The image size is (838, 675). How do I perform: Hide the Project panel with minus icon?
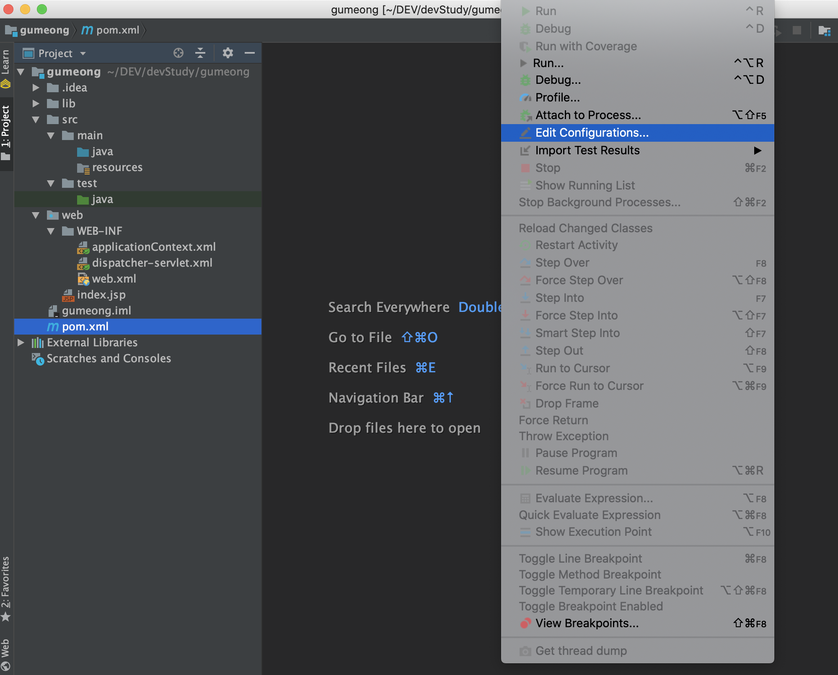[x=250, y=53]
